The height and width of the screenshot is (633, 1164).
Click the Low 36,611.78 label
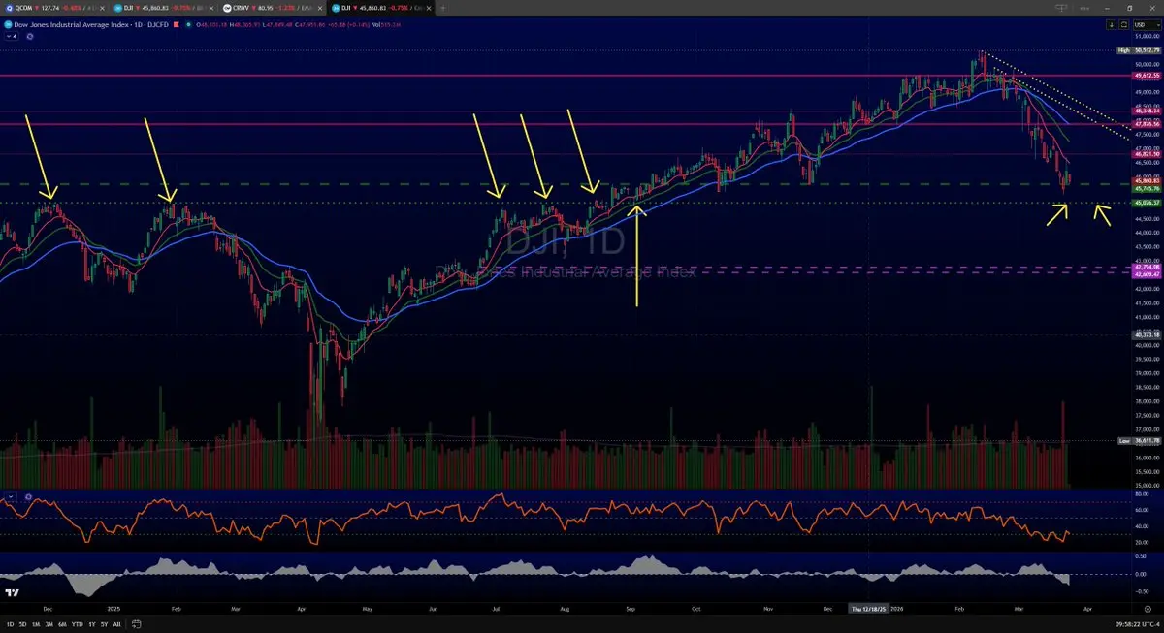coord(1139,441)
